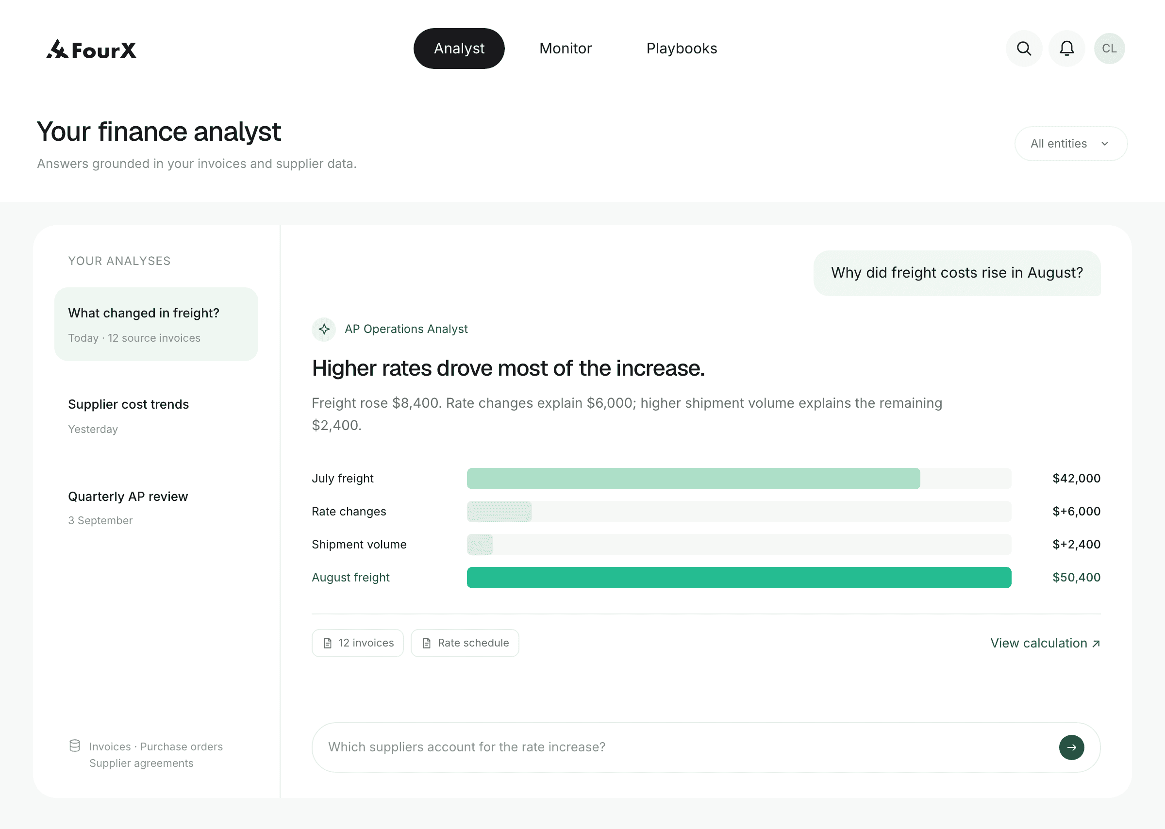Click the $50,400 August value
1165x829 pixels.
coord(1076,578)
